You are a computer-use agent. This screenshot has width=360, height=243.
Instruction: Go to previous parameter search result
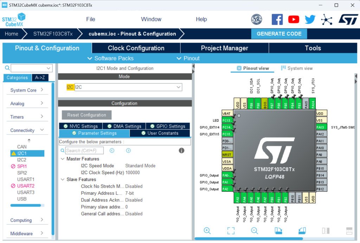point(112,151)
